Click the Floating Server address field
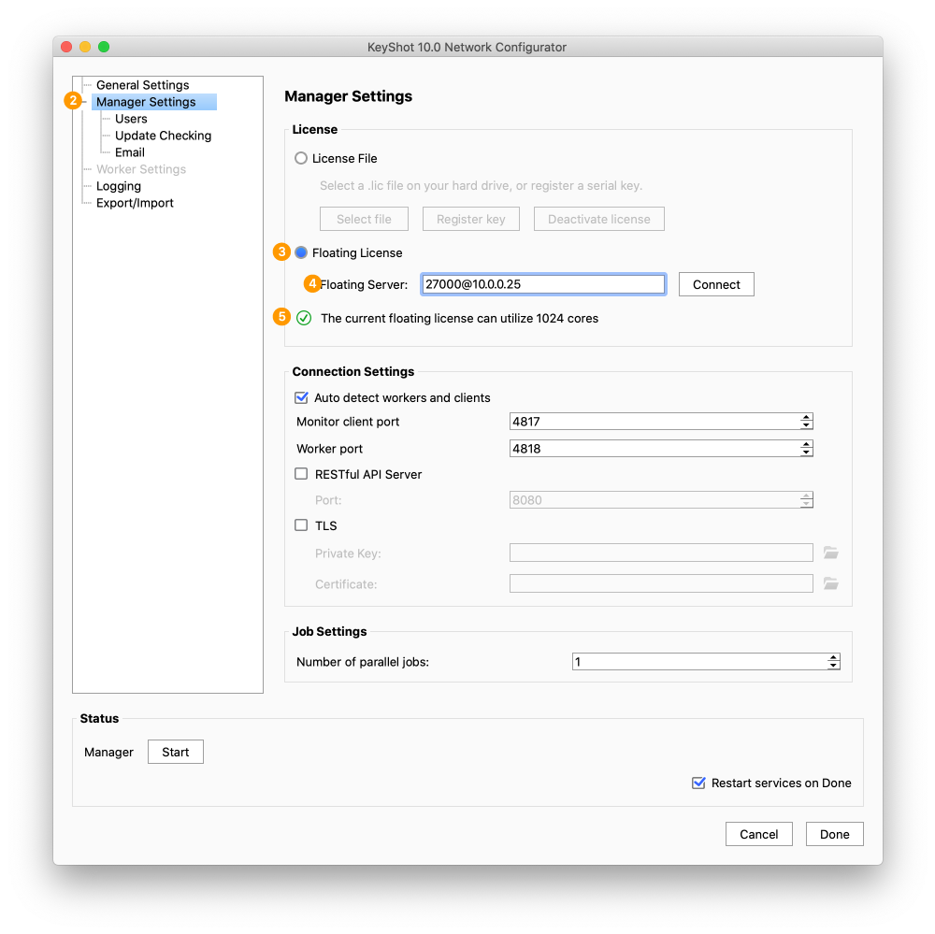The image size is (935, 934). (542, 284)
